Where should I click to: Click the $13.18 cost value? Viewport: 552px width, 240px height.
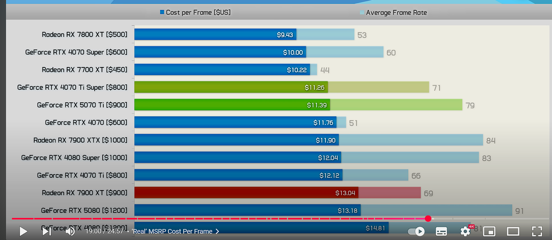pos(347,211)
